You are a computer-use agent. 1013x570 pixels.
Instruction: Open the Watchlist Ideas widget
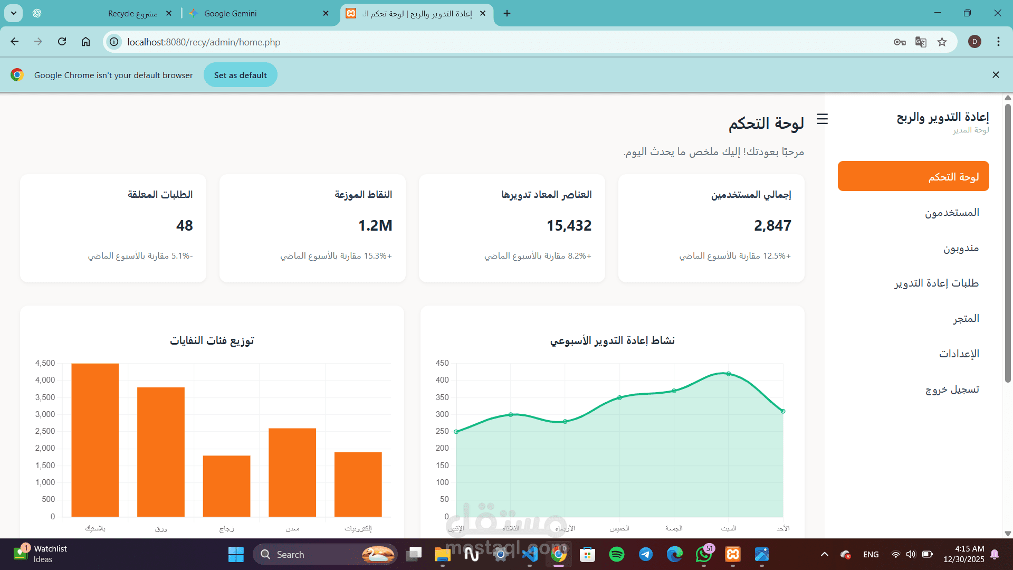pos(41,554)
